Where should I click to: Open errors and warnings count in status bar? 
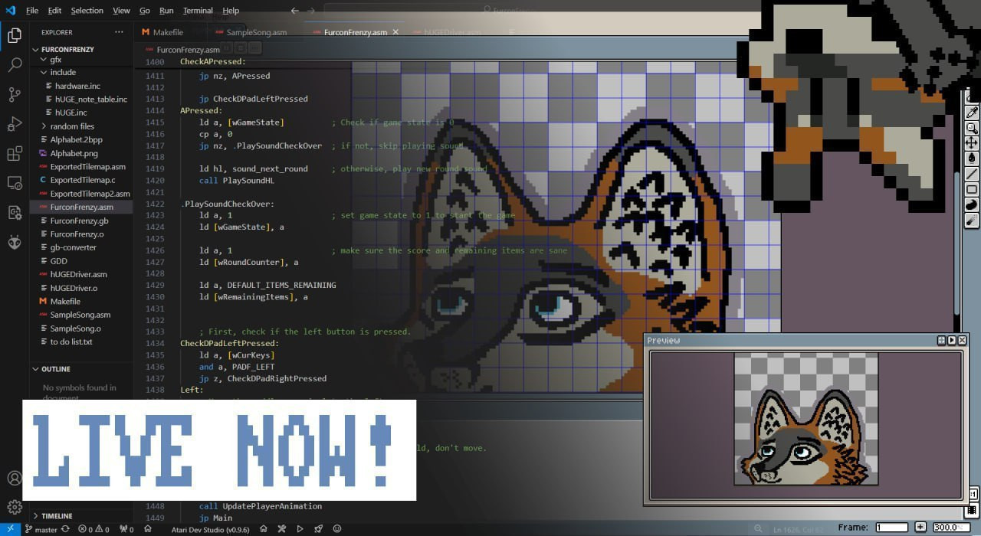94,529
